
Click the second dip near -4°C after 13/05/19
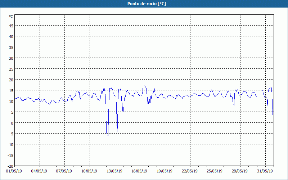click(117, 131)
